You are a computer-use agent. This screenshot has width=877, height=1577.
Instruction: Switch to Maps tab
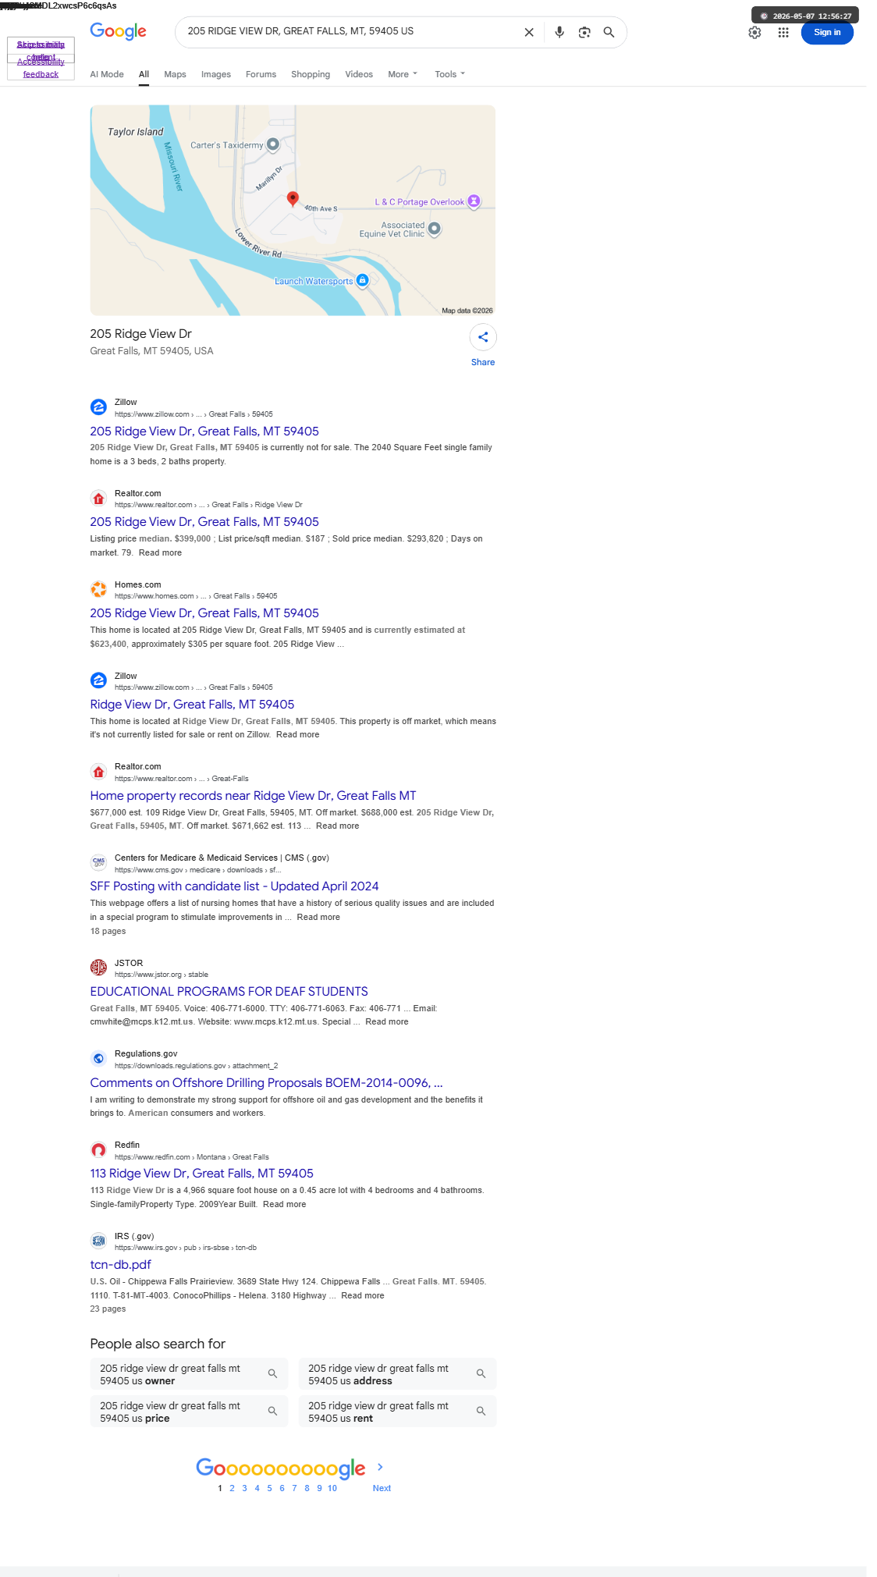(175, 74)
